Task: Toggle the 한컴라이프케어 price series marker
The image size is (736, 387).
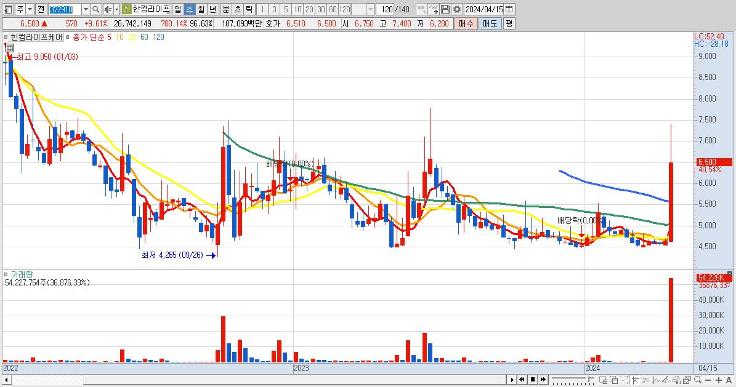Action: point(6,37)
